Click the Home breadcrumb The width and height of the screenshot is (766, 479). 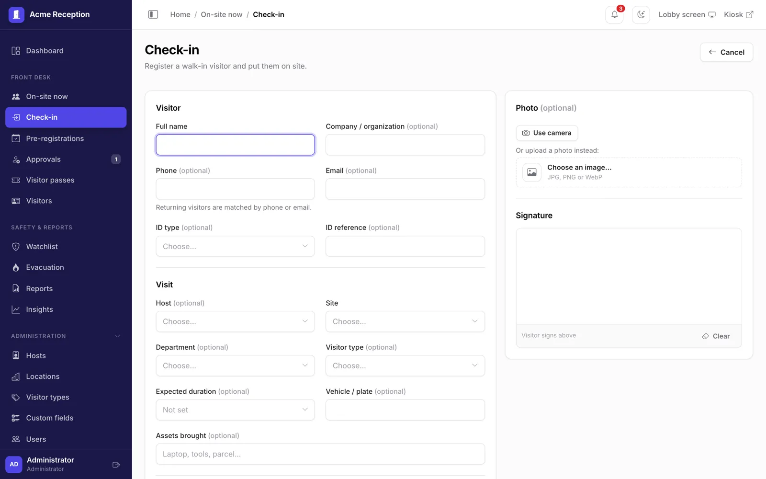pyautogui.click(x=180, y=14)
